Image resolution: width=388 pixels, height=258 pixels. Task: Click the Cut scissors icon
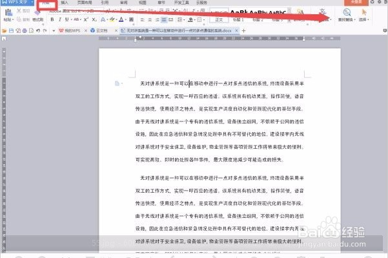(x=19, y=10)
